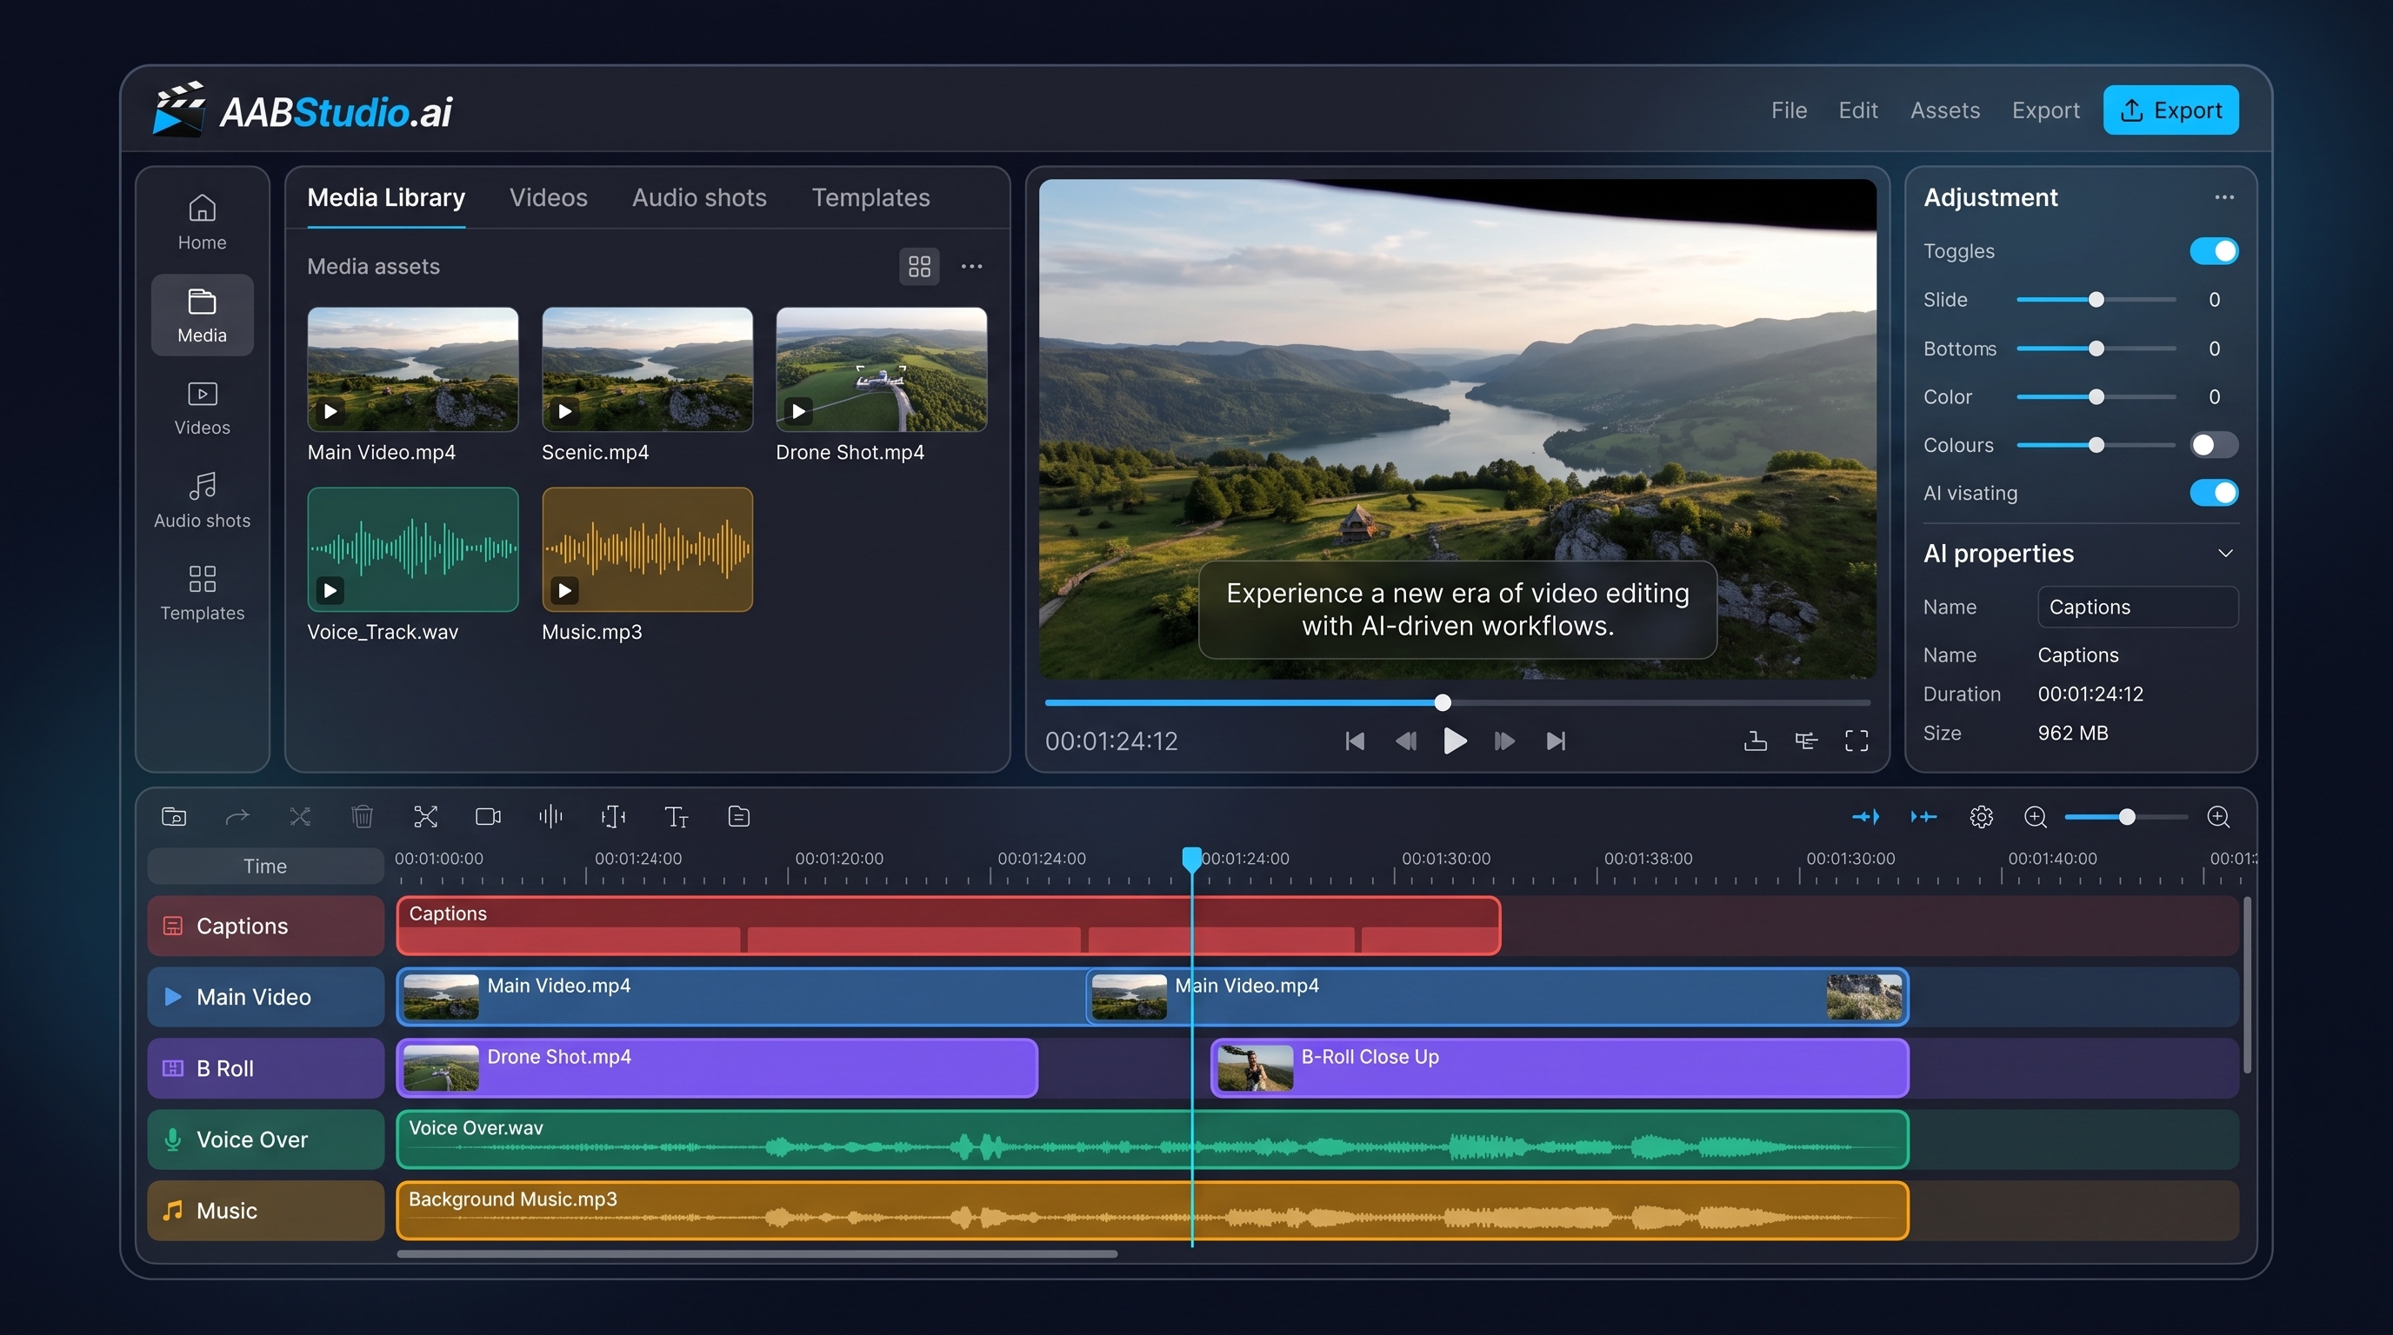Enable the Colours toggle switch
This screenshot has width=2393, height=1335.
[2214, 445]
